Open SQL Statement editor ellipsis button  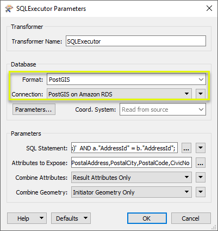click(x=186, y=148)
